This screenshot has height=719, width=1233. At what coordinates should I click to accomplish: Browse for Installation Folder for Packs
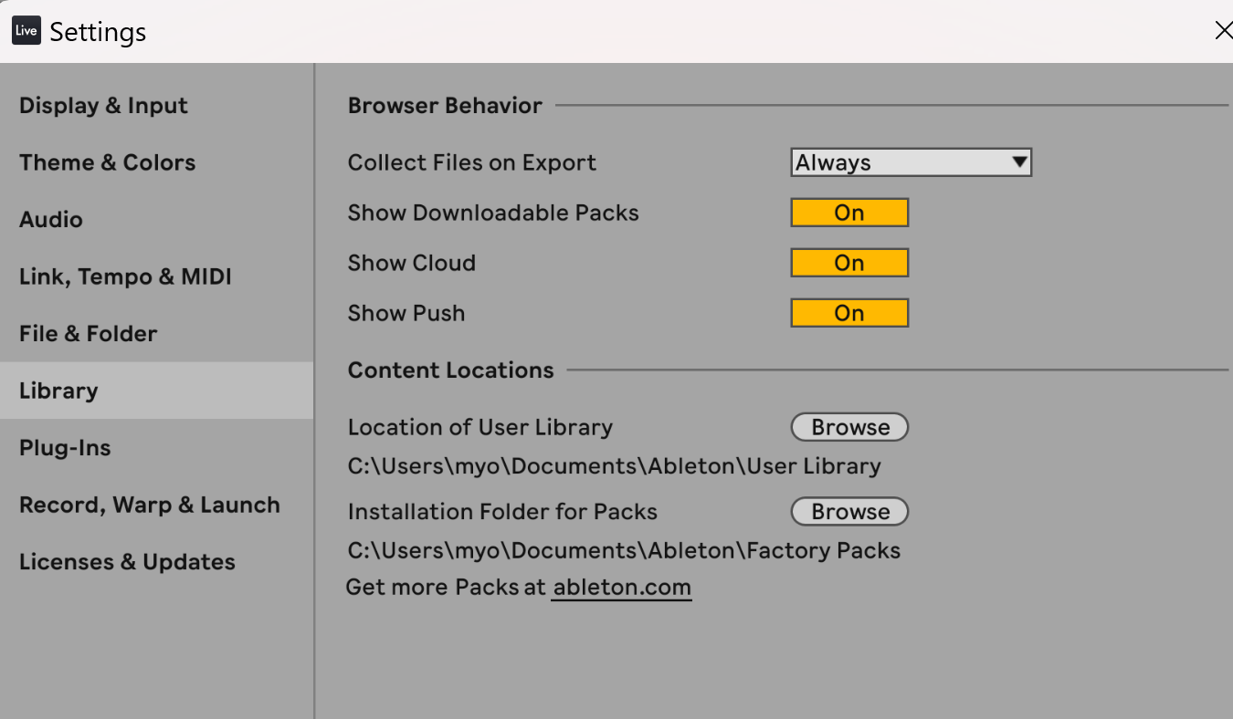point(848,512)
